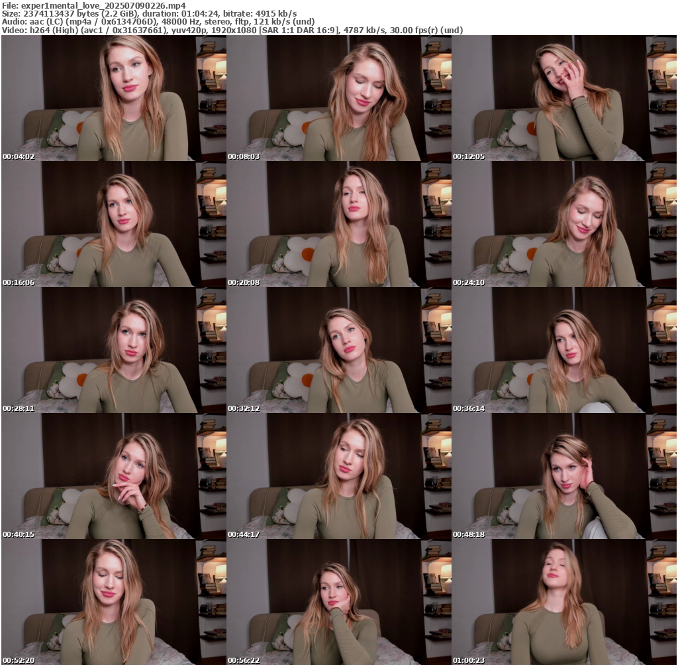
Task: Click the File name header line
Action: [93, 5]
